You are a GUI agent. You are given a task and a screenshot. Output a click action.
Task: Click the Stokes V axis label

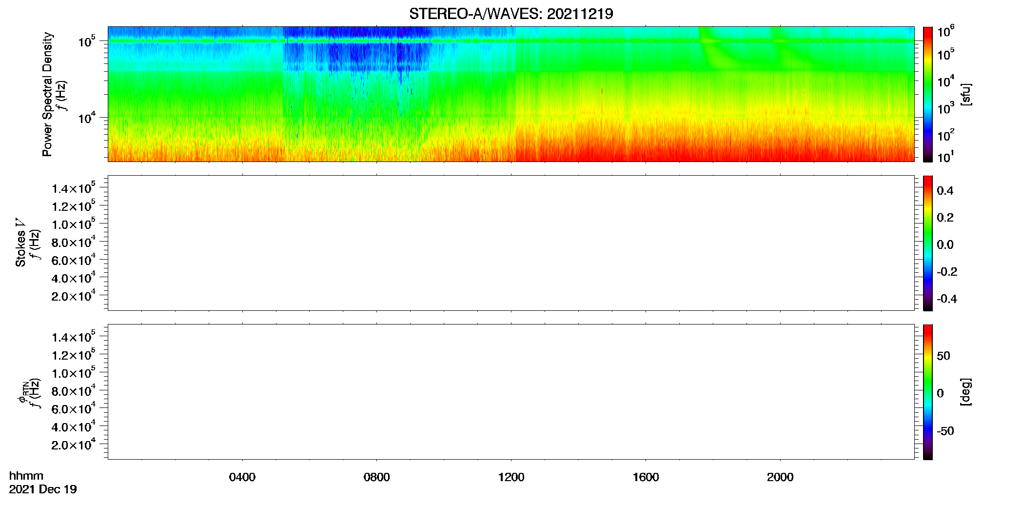coord(20,243)
